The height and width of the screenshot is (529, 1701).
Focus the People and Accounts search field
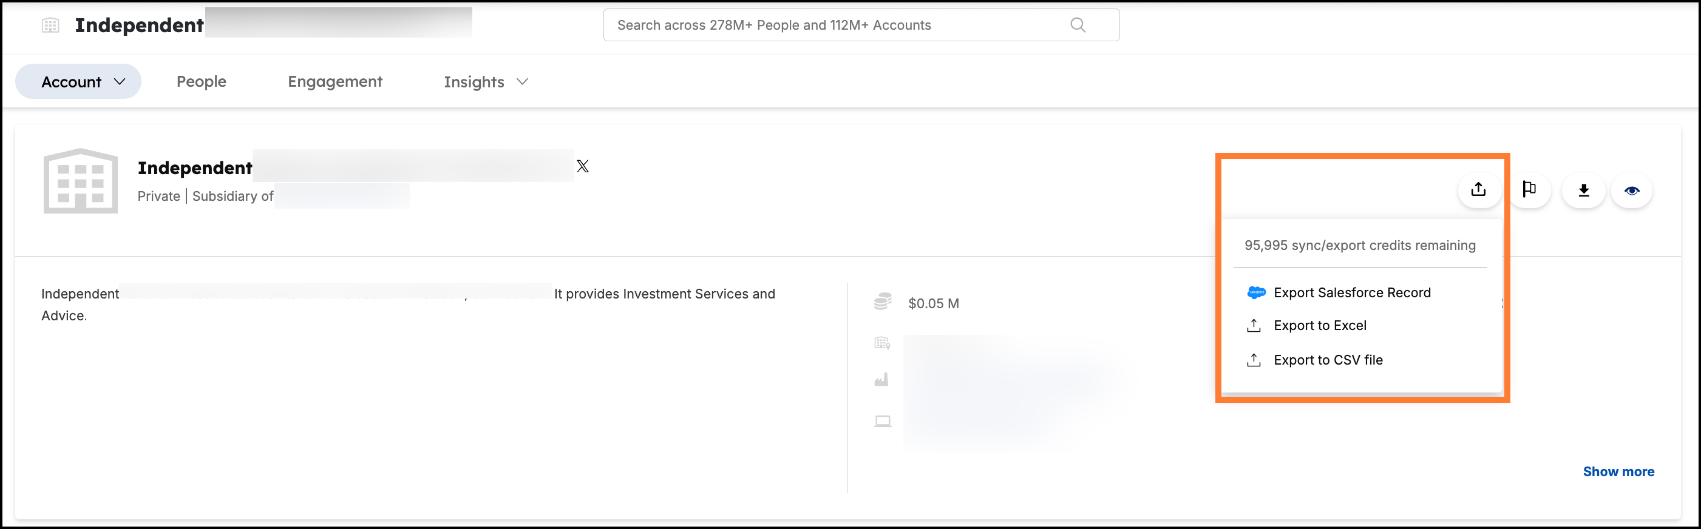click(861, 25)
